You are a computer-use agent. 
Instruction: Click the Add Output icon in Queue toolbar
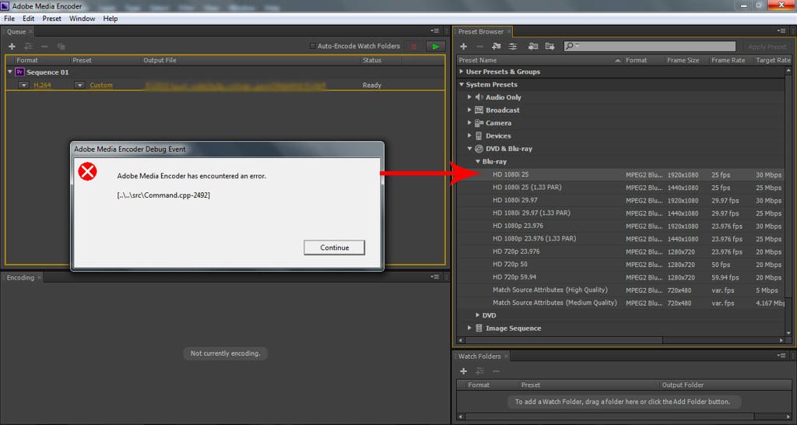[x=29, y=46]
